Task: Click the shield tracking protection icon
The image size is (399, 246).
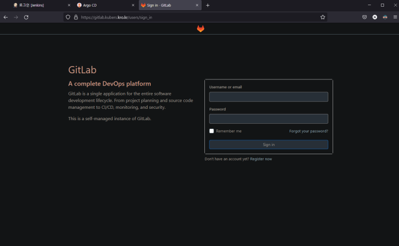Action: pyautogui.click(x=68, y=17)
